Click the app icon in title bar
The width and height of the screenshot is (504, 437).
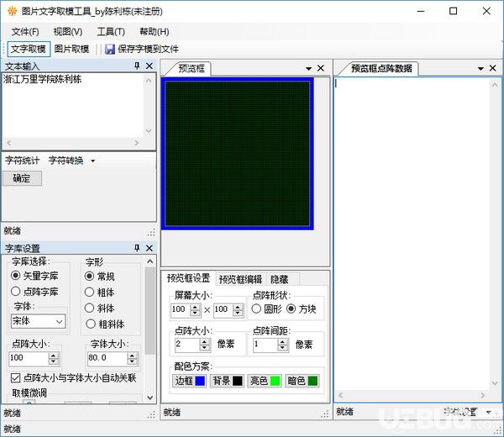click(x=13, y=11)
